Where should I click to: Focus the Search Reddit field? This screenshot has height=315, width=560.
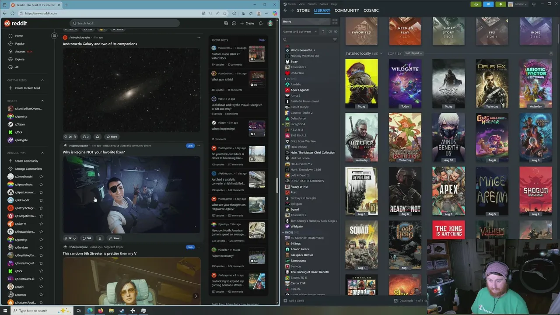125,23
